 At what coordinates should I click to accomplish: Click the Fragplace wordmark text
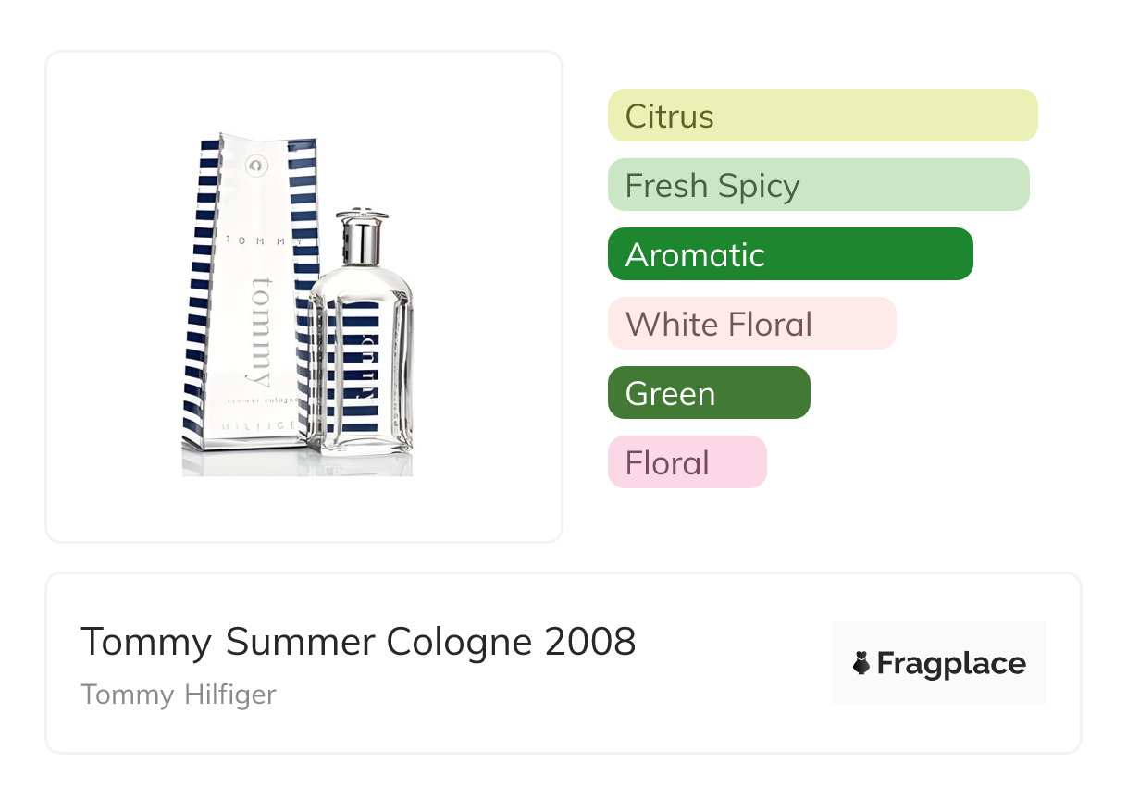[951, 664]
